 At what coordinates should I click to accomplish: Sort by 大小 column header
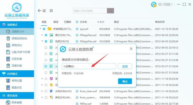point(102,22)
